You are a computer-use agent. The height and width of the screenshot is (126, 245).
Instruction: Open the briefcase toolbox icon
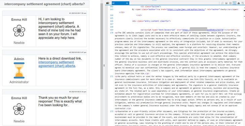(107, 3)
